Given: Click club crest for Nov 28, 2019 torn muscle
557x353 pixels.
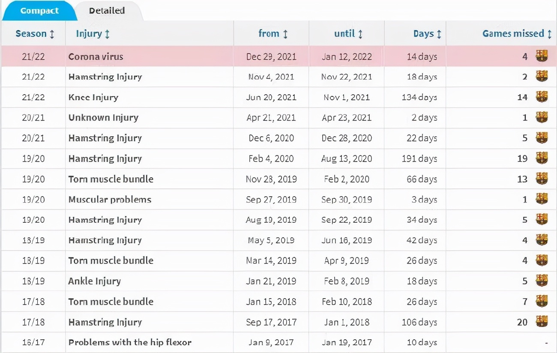Looking at the screenshot, I should click(542, 179).
